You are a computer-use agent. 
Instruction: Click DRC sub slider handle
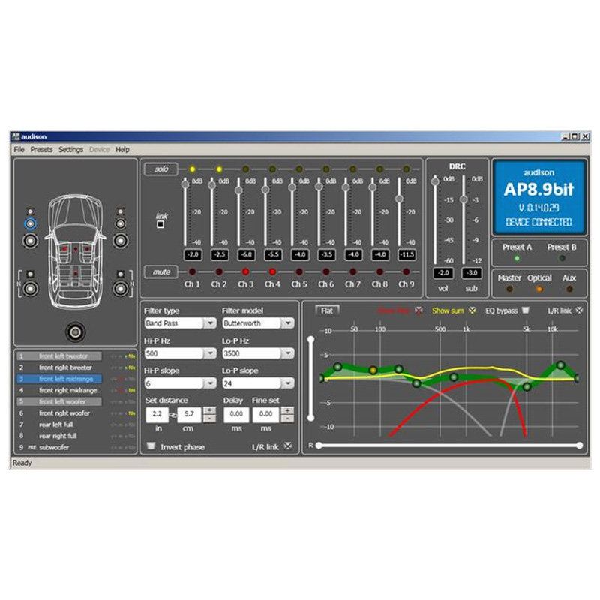point(463,199)
